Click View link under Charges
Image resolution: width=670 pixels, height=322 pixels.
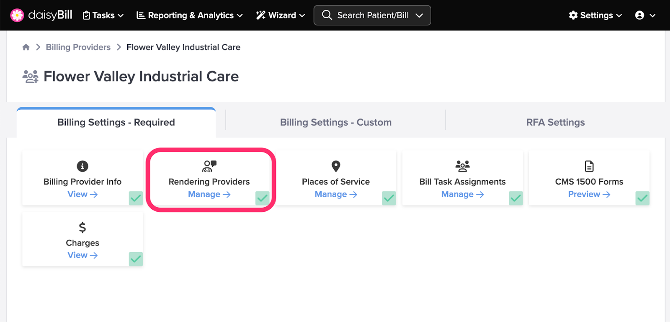82,255
